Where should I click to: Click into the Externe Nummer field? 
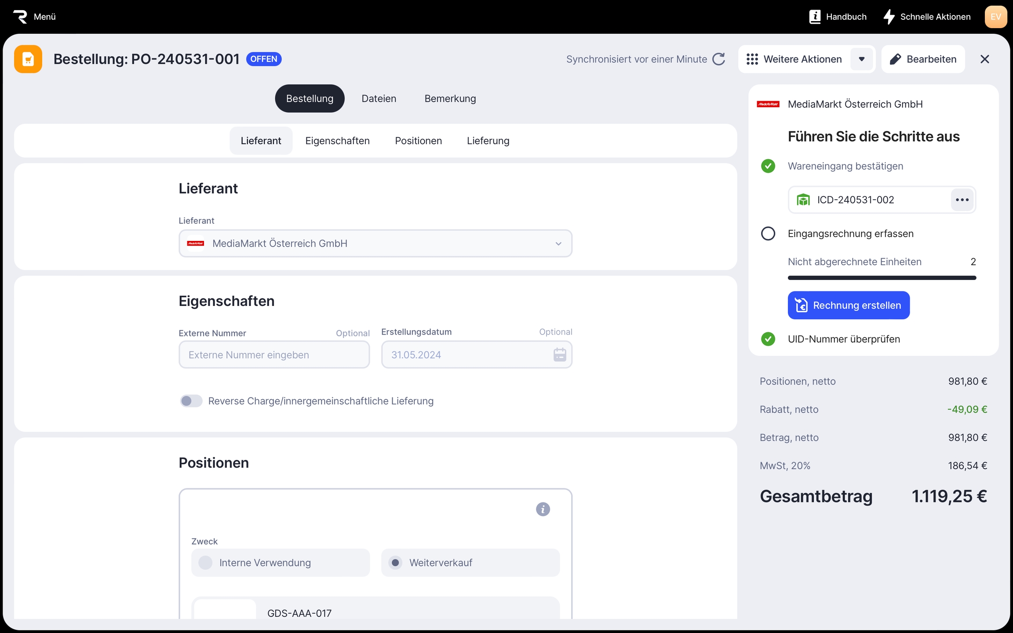pyautogui.click(x=274, y=354)
